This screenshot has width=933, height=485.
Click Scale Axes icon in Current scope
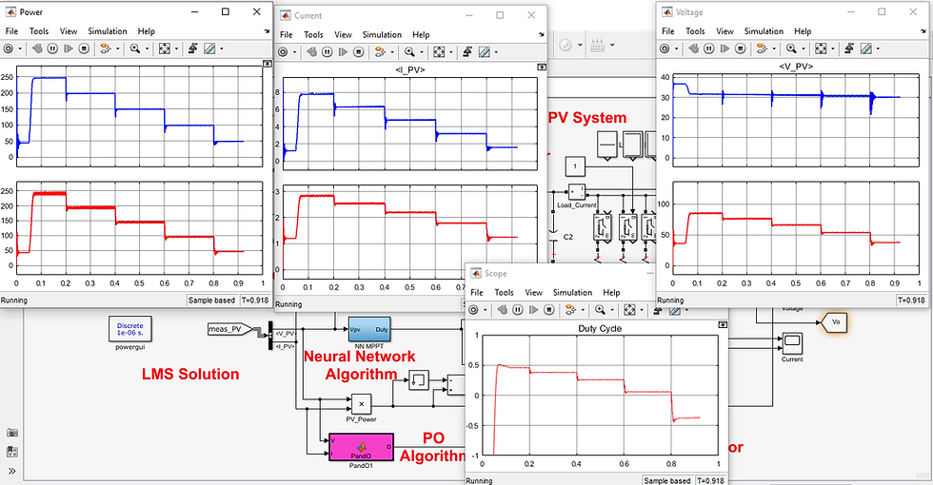(439, 52)
